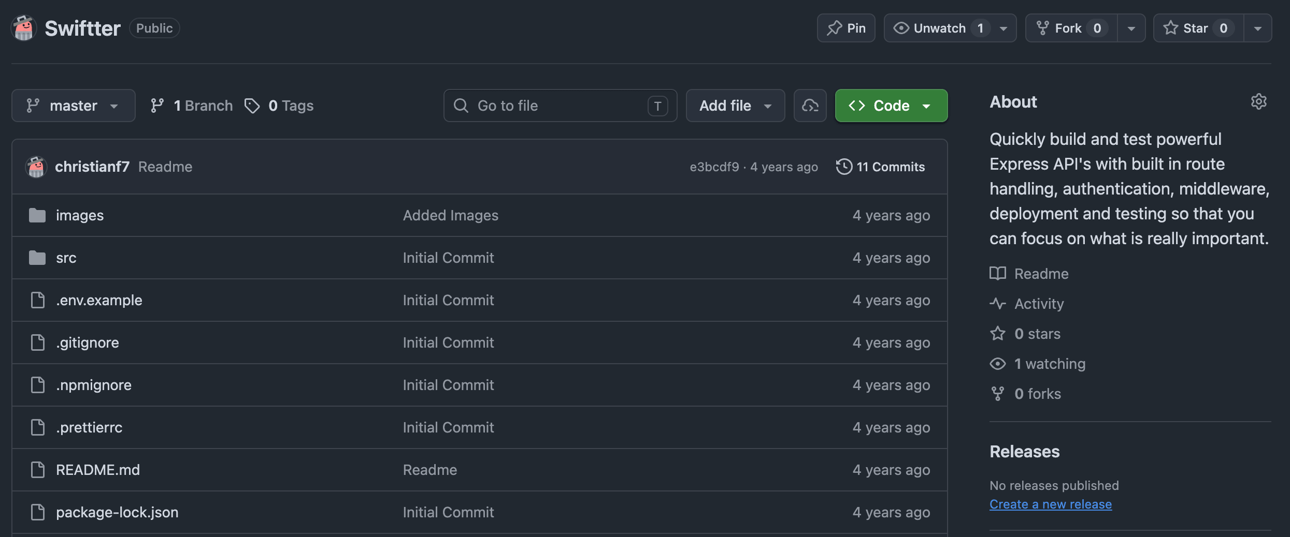Click the eye icon beside 1 watching

(x=998, y=364)
